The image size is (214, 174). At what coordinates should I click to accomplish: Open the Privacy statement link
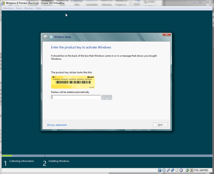[x=57, y=125]
